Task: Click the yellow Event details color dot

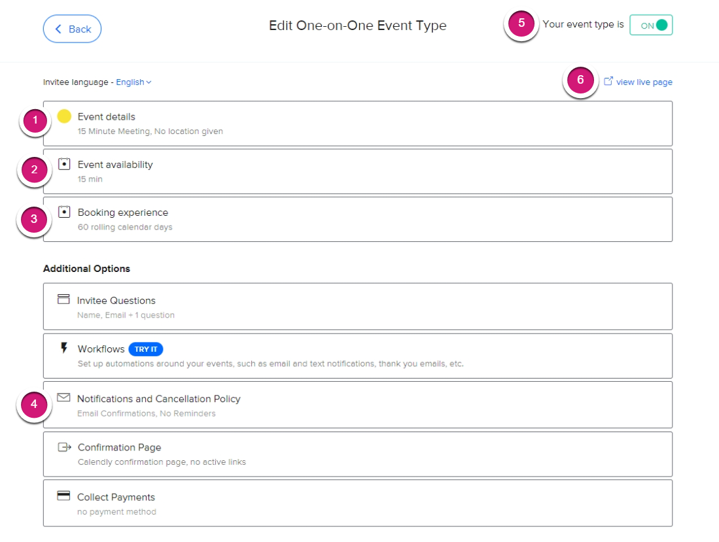Action: click(64, 116)
